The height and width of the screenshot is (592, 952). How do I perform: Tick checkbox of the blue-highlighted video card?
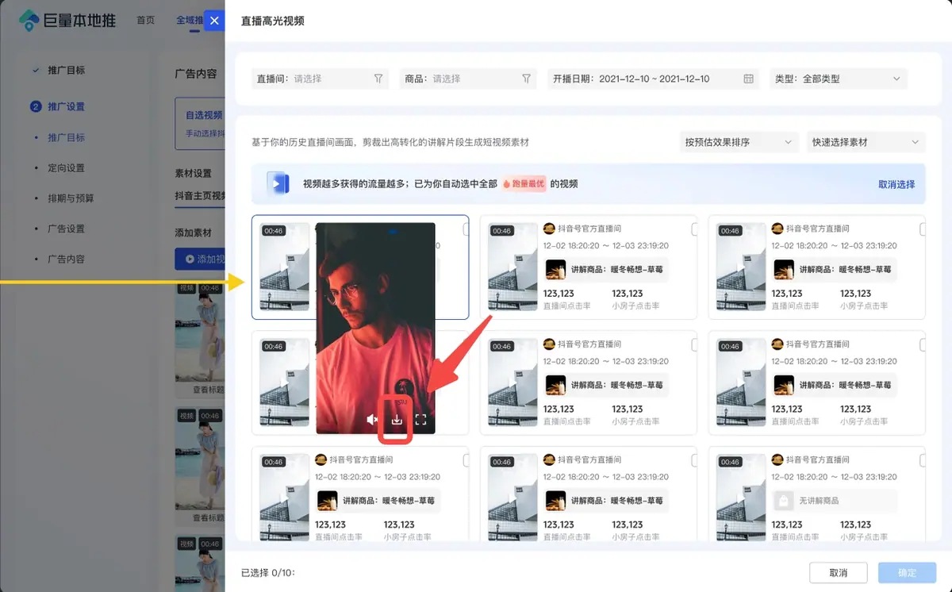[466, 229]
